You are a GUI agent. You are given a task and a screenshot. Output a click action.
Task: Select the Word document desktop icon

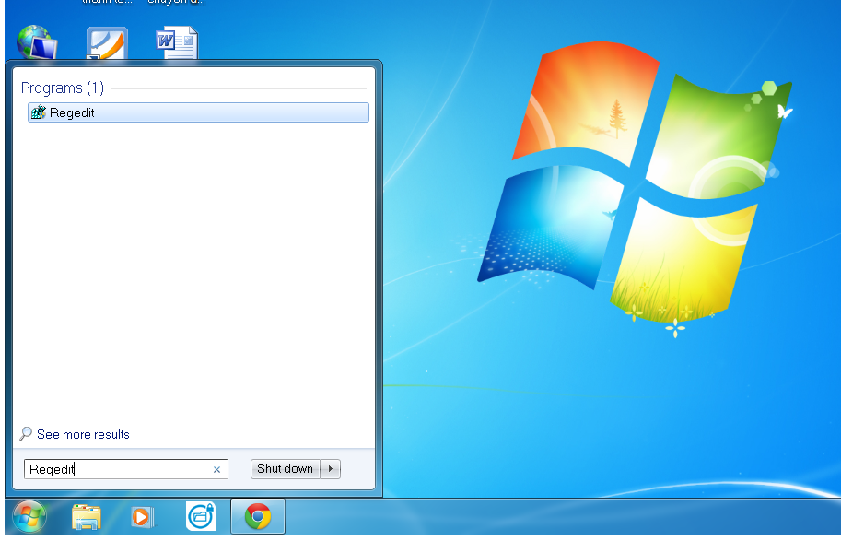pos(177,43)
